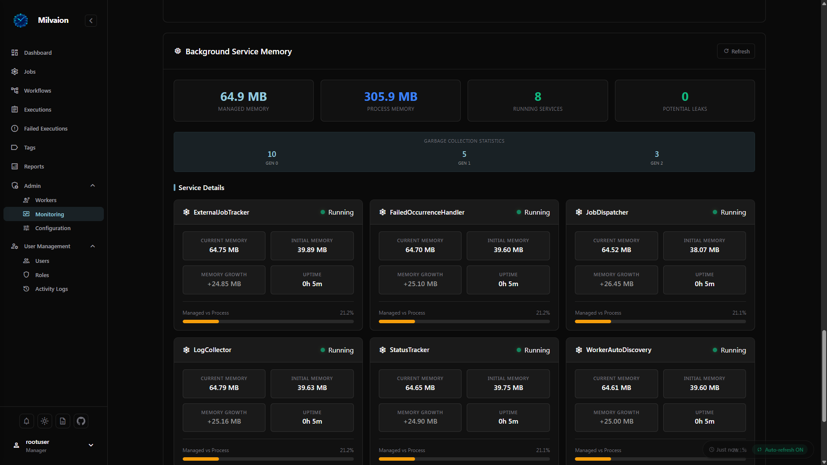Collapse the sidebar with arrow button
Screen dimensions: 827x465
point(91,21)
